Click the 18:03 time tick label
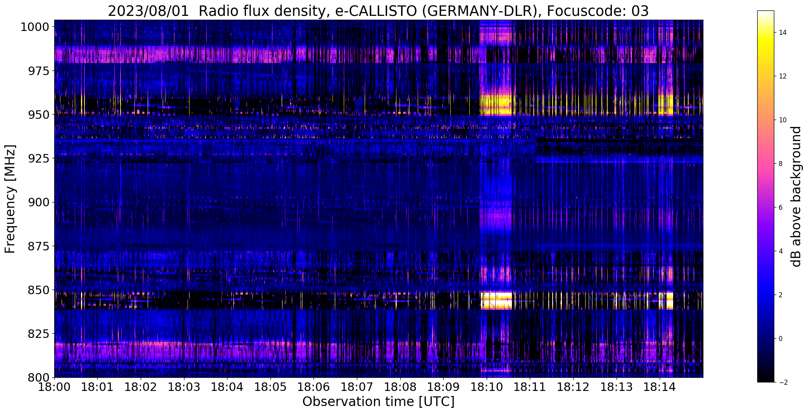This screenshot has width=808, height=413. (184, 387)
